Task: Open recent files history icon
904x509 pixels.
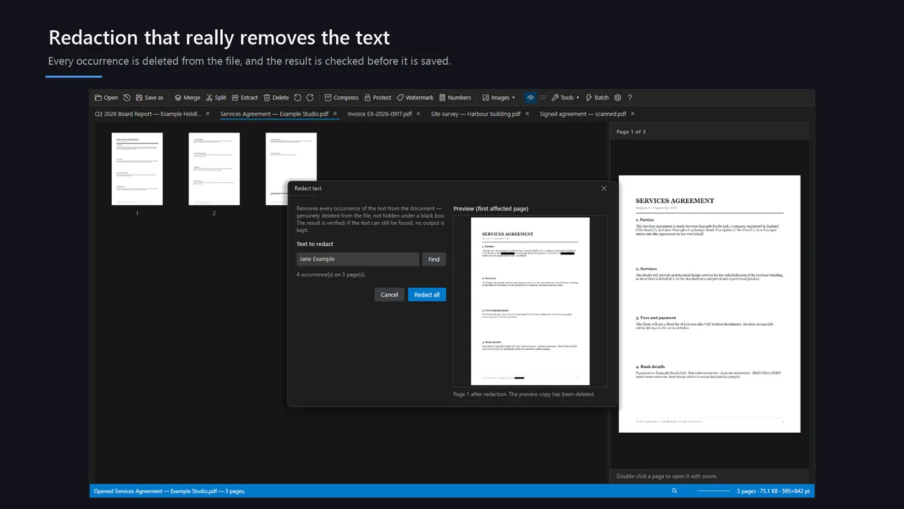Action: [127, 98]
